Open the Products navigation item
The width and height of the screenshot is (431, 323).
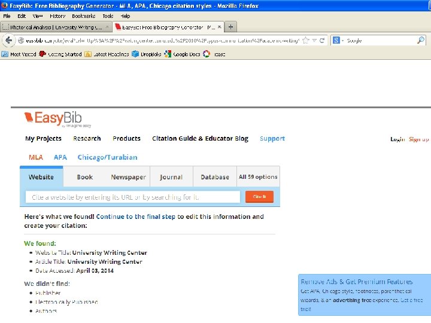tap(126, 138)
